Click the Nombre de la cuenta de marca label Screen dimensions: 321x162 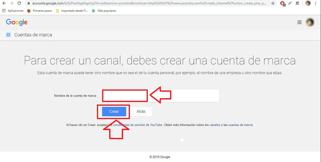click(x=75, y=96)
